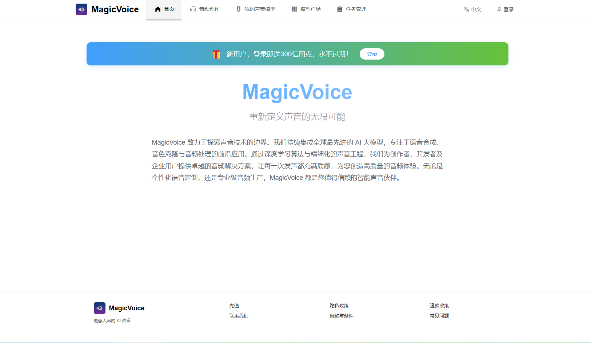This screenshot has height=343, width=591.
Task: Click the gift icon in the promo banner
Action: click(216, 54)
